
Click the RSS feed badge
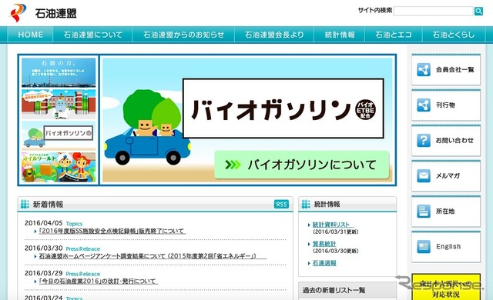[x=281, y=205]
